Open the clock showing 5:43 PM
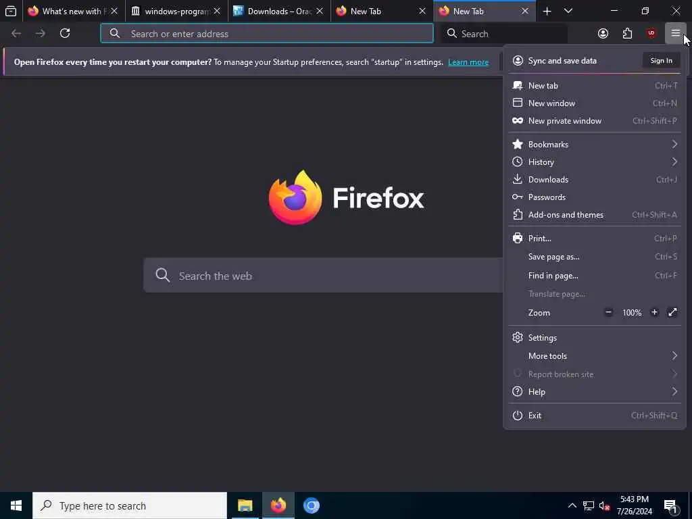The height and width of the screenshot is (519, 692). 635,505
